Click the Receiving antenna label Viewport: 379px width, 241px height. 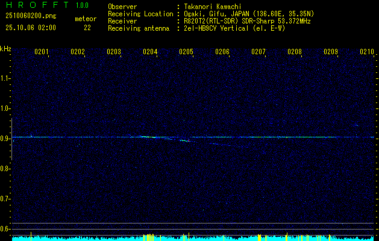(x=139, y=28)
